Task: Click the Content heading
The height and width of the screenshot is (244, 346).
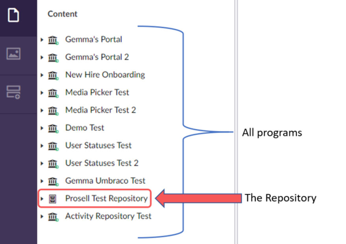Action: click(x=62, y=14)
